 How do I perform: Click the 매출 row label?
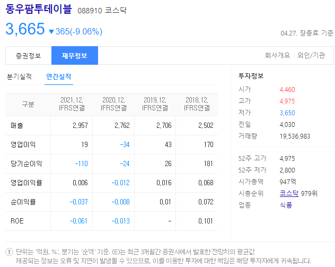17,126
